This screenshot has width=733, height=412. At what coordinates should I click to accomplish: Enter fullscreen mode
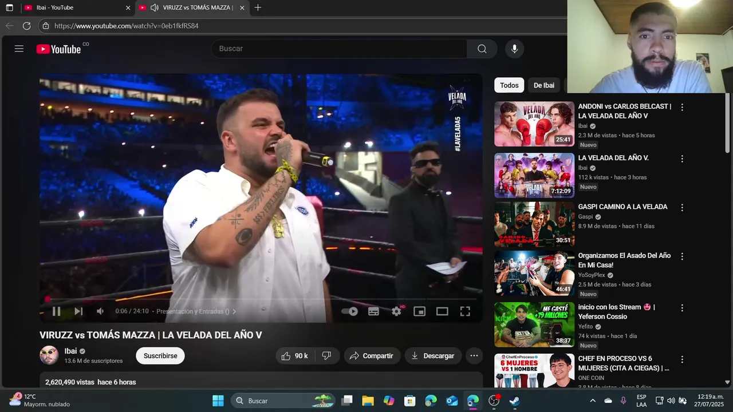pyautogui.click(x=465, y=311)
